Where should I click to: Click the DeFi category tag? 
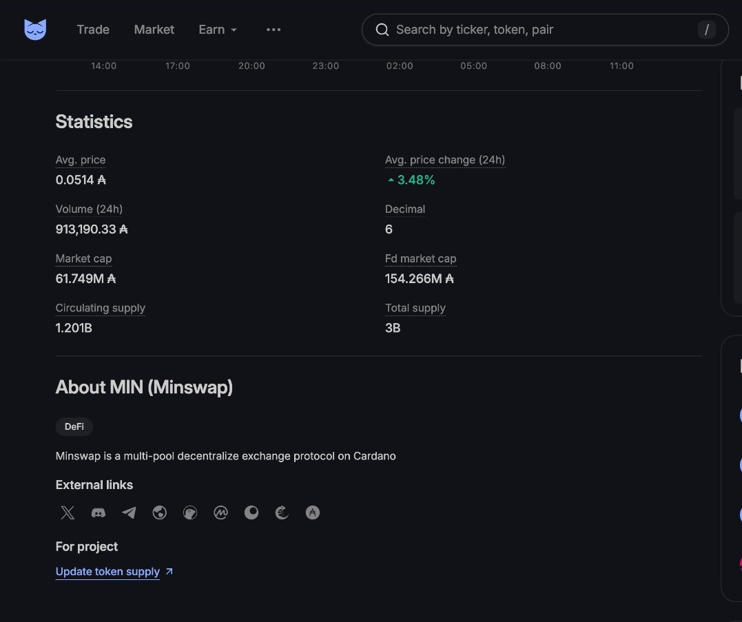(74, 426)
